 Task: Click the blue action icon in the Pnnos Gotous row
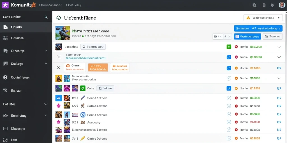pos(279,114)
